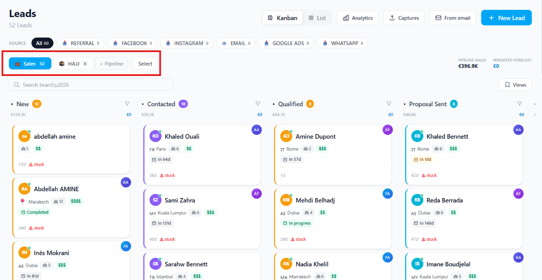
Task: Click the Proposal Sent count badge 6
Action: (453, 104)
